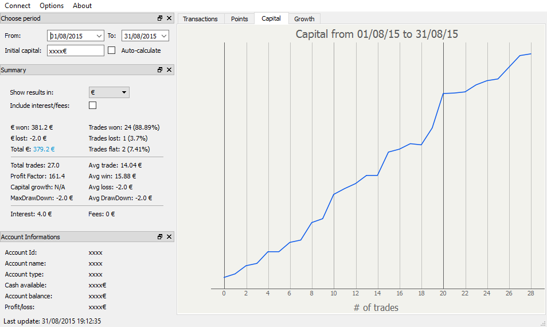Switch to the Growth tab
Viewport: 547px width, 327px height.
[304, 19]
